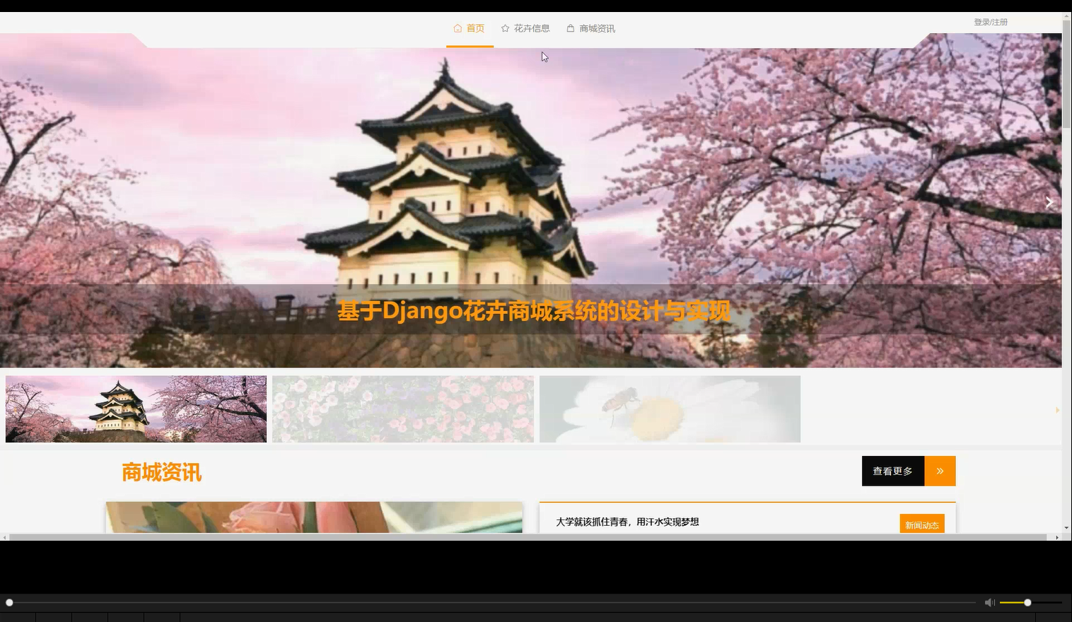
Task: Advance the banner with the right arrow
Action: click(1049, 202)
